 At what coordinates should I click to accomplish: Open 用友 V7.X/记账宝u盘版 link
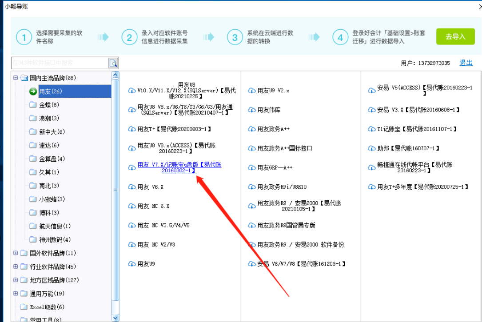[179, 167]
